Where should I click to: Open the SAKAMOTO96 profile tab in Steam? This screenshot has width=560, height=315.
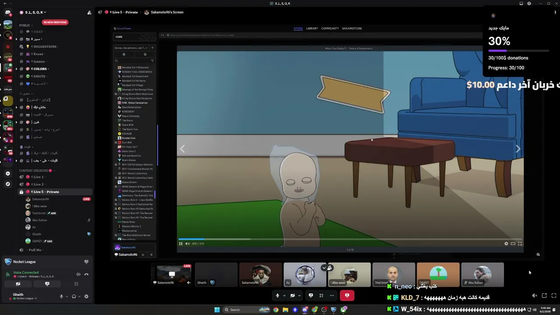click(352, 28)
